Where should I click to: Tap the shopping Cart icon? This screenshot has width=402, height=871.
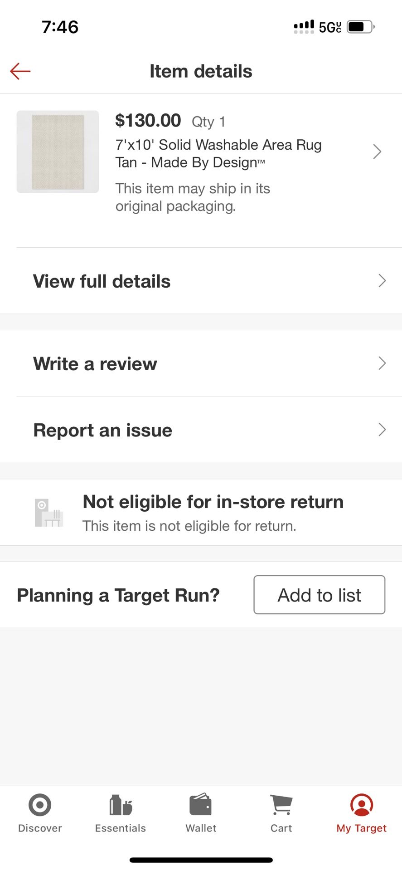coord(281,805)
